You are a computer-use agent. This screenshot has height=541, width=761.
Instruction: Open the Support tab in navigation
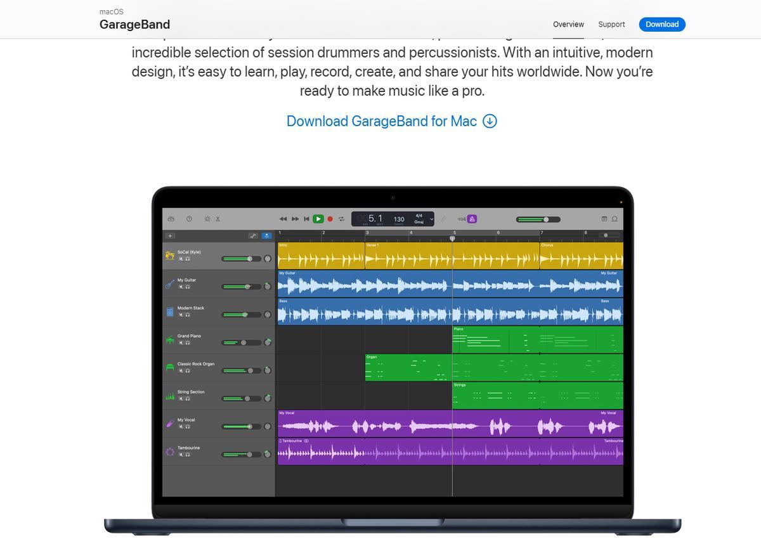pos(611,24)
